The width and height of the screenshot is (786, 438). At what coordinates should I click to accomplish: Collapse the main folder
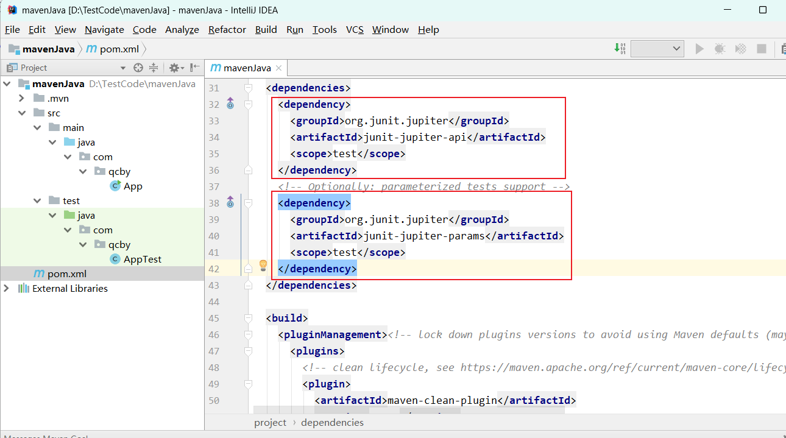coord(37,127)
